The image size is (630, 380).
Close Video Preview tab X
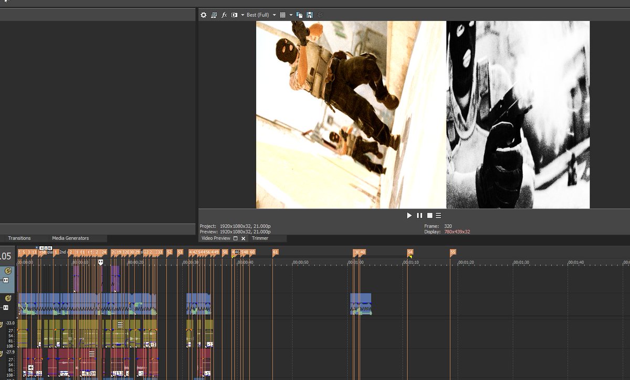tap(243, 238)
